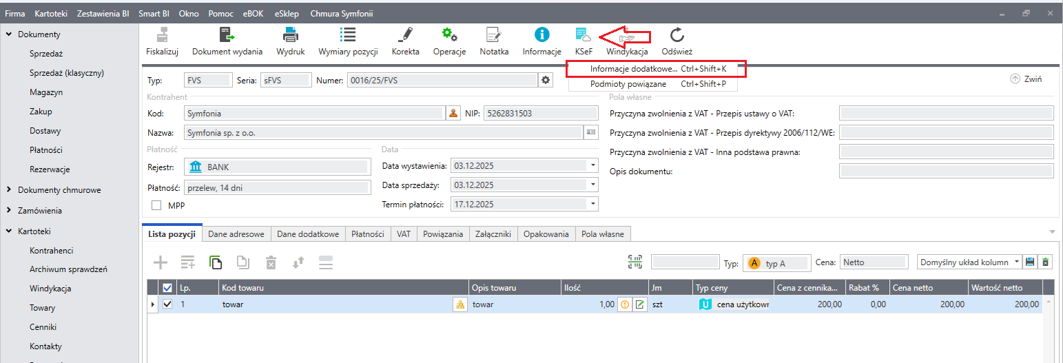Image resolution: width=1063 pixels, height=363 pixels.
Task: Switch to Dane adresowe tab
Action: [236, 234]
